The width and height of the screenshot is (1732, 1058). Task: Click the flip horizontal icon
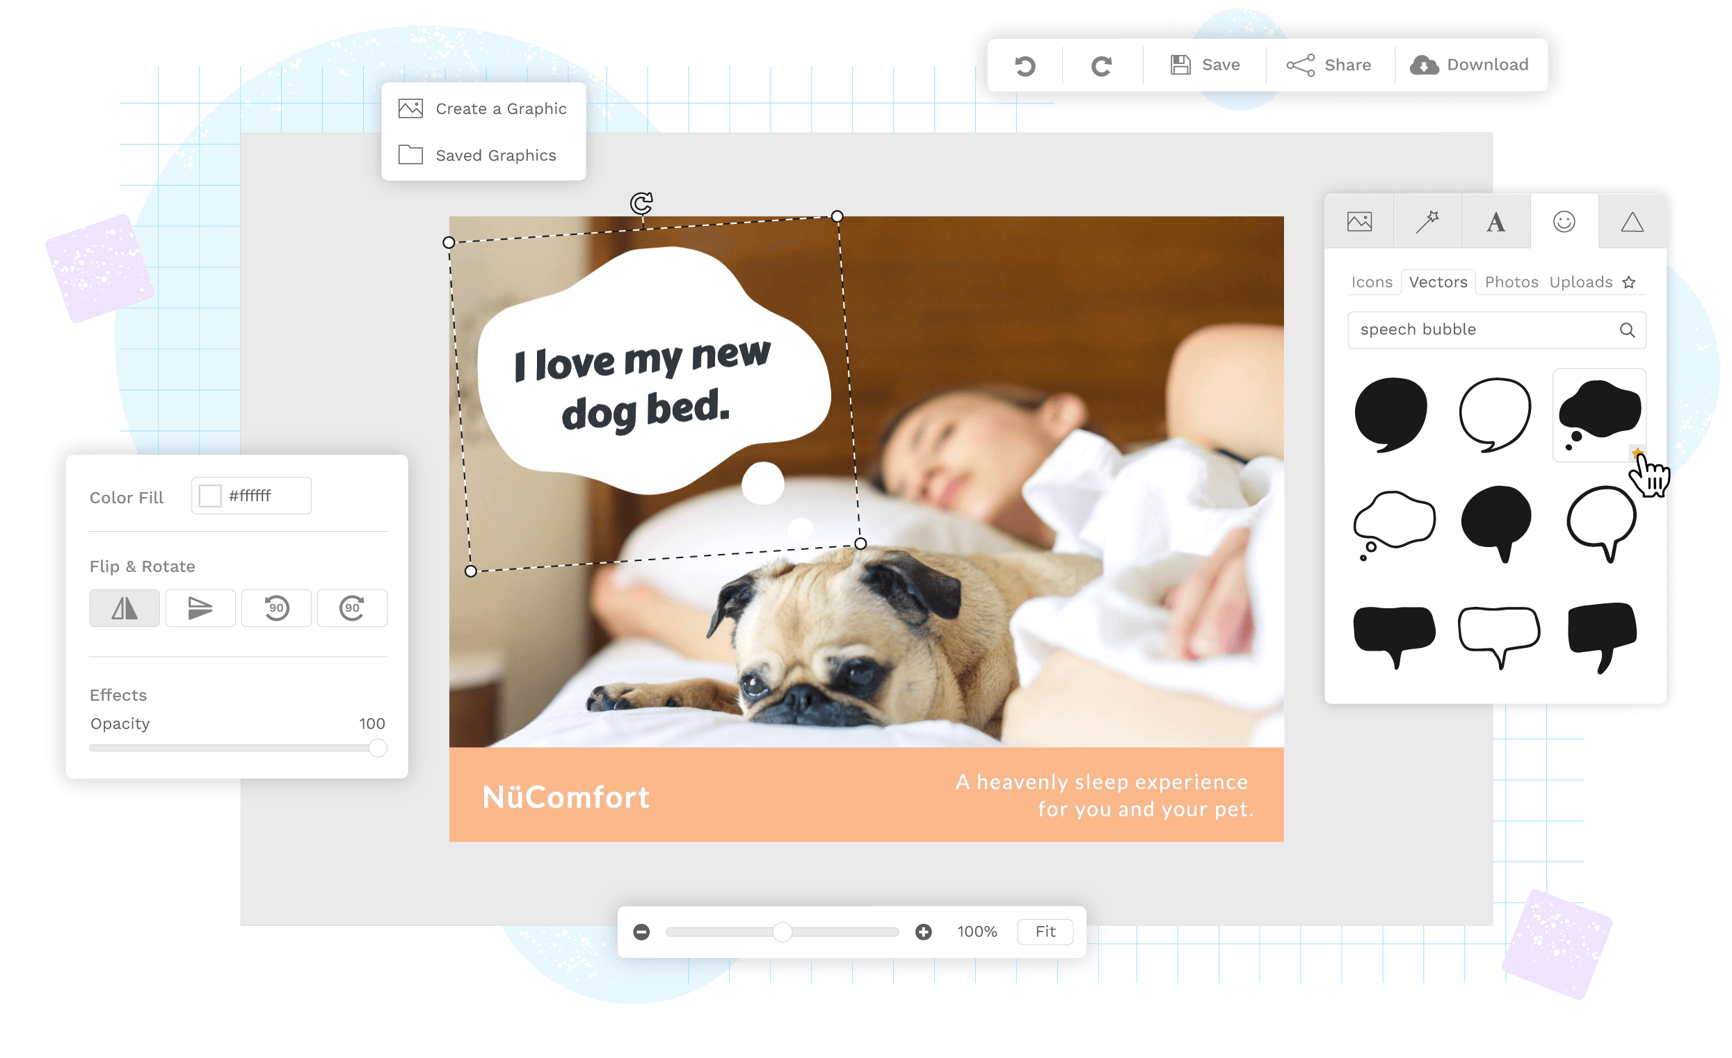(122, 607)
